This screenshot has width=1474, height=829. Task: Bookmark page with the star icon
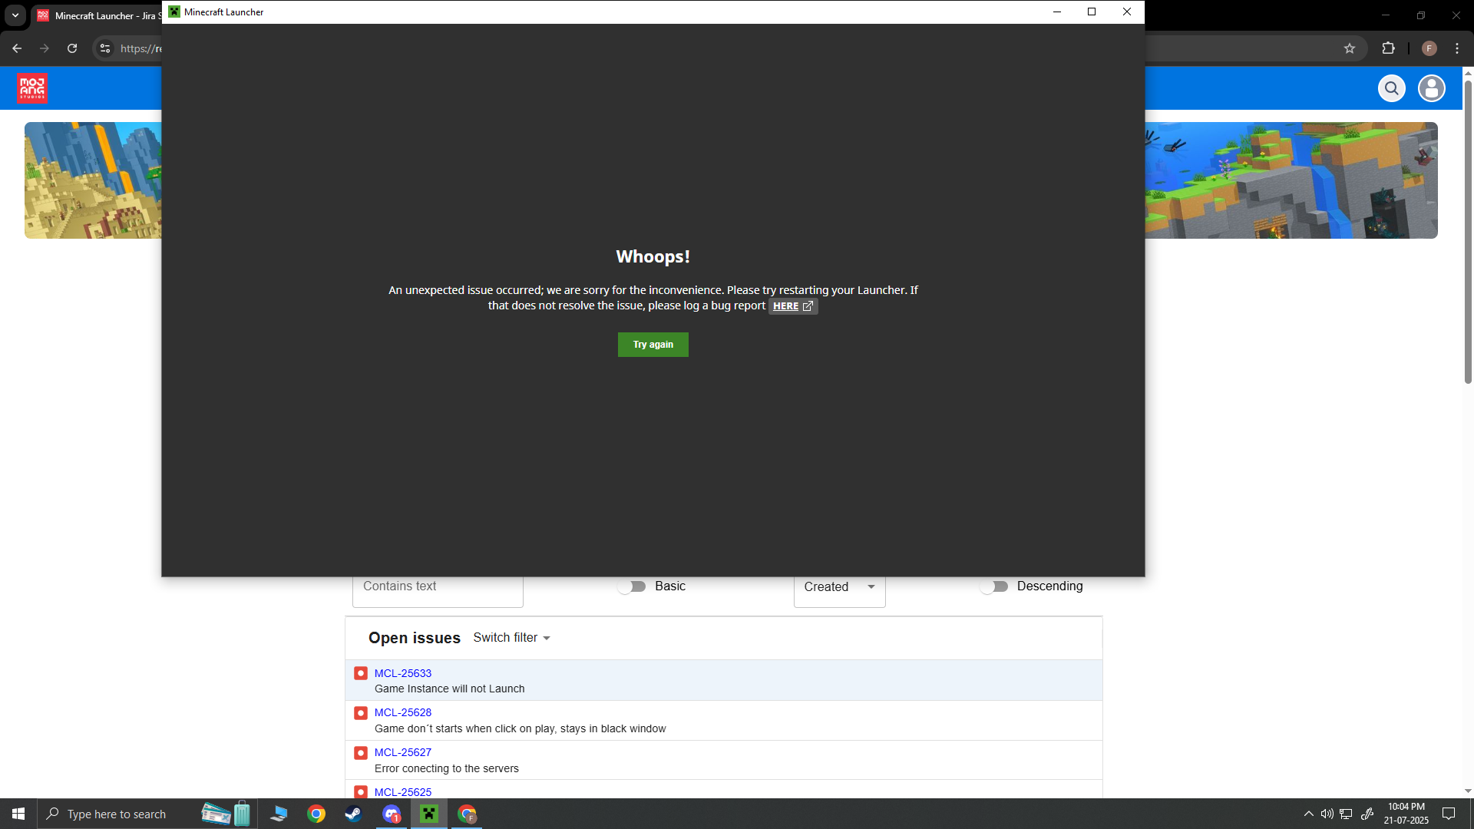(x=1350, y=48)
